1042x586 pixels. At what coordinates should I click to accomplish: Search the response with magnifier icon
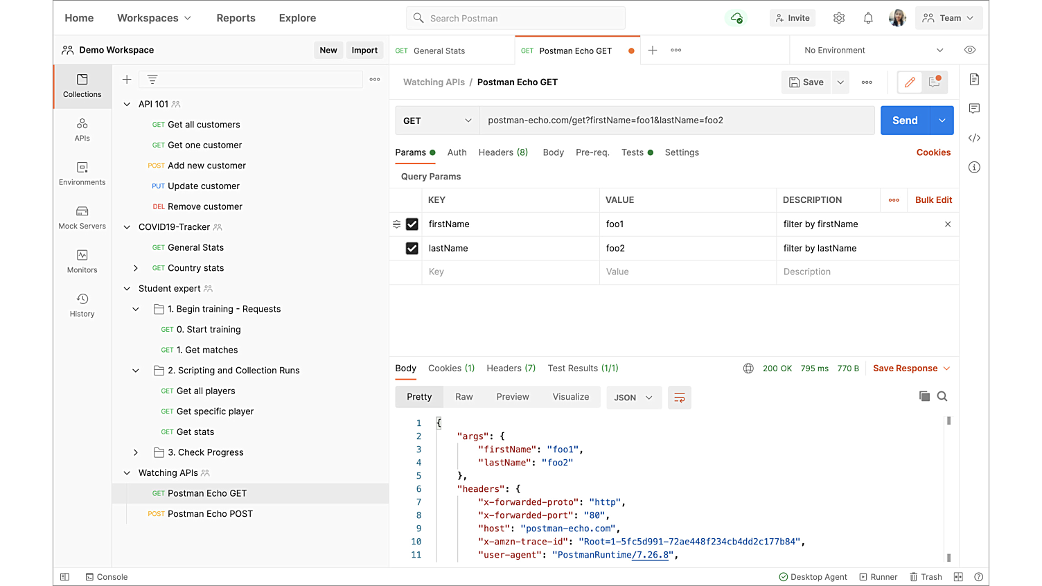coord(942,396)
